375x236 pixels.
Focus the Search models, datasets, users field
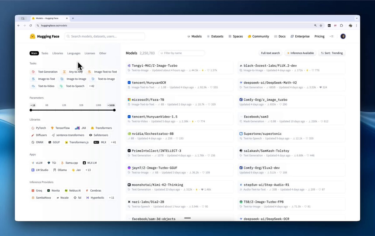click(105, 36)
